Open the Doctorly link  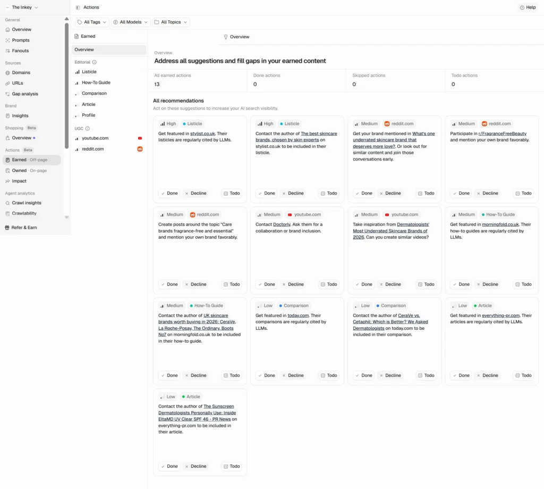[282, 225]
